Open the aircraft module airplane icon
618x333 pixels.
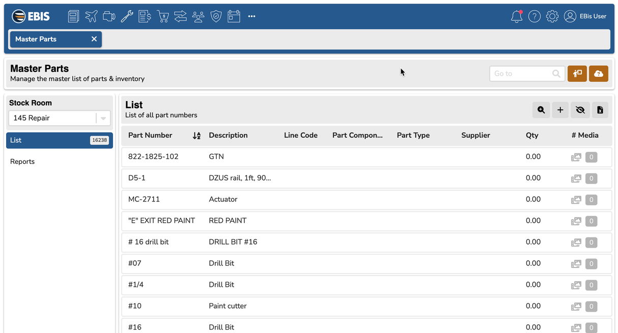91,16
